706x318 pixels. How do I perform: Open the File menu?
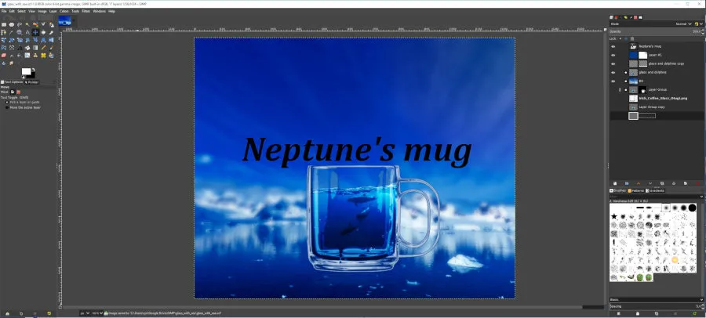coord(4,11)
